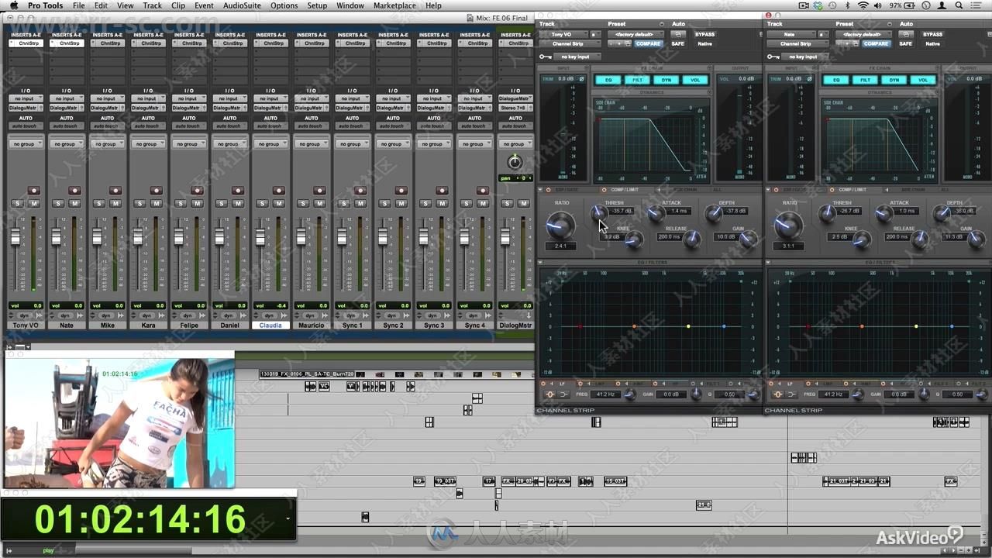
Task: Open Mike automation mode auto touch
Action: 107,126
